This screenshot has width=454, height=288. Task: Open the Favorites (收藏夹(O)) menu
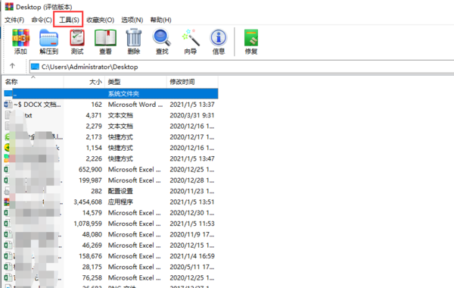point(100,20)
